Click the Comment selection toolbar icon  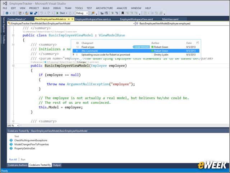tap(112, 13)
